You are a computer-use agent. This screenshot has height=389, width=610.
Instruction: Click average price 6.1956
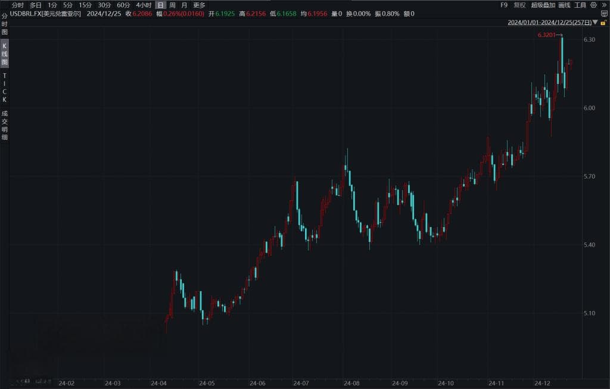click(x=317, y=14)
